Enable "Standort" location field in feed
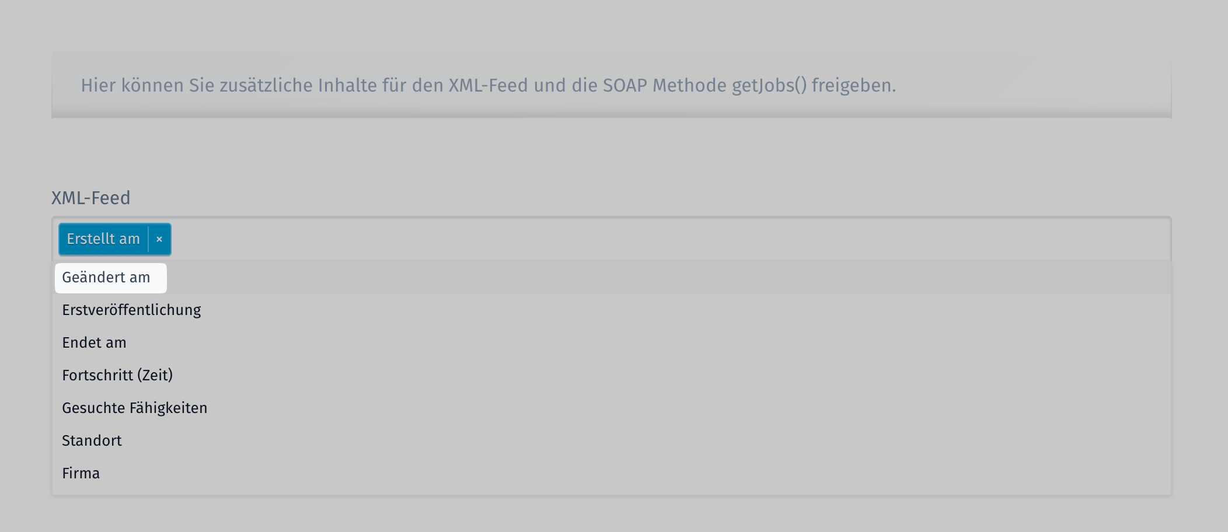This screenshot has height=532, width=1228. (92, 441)
